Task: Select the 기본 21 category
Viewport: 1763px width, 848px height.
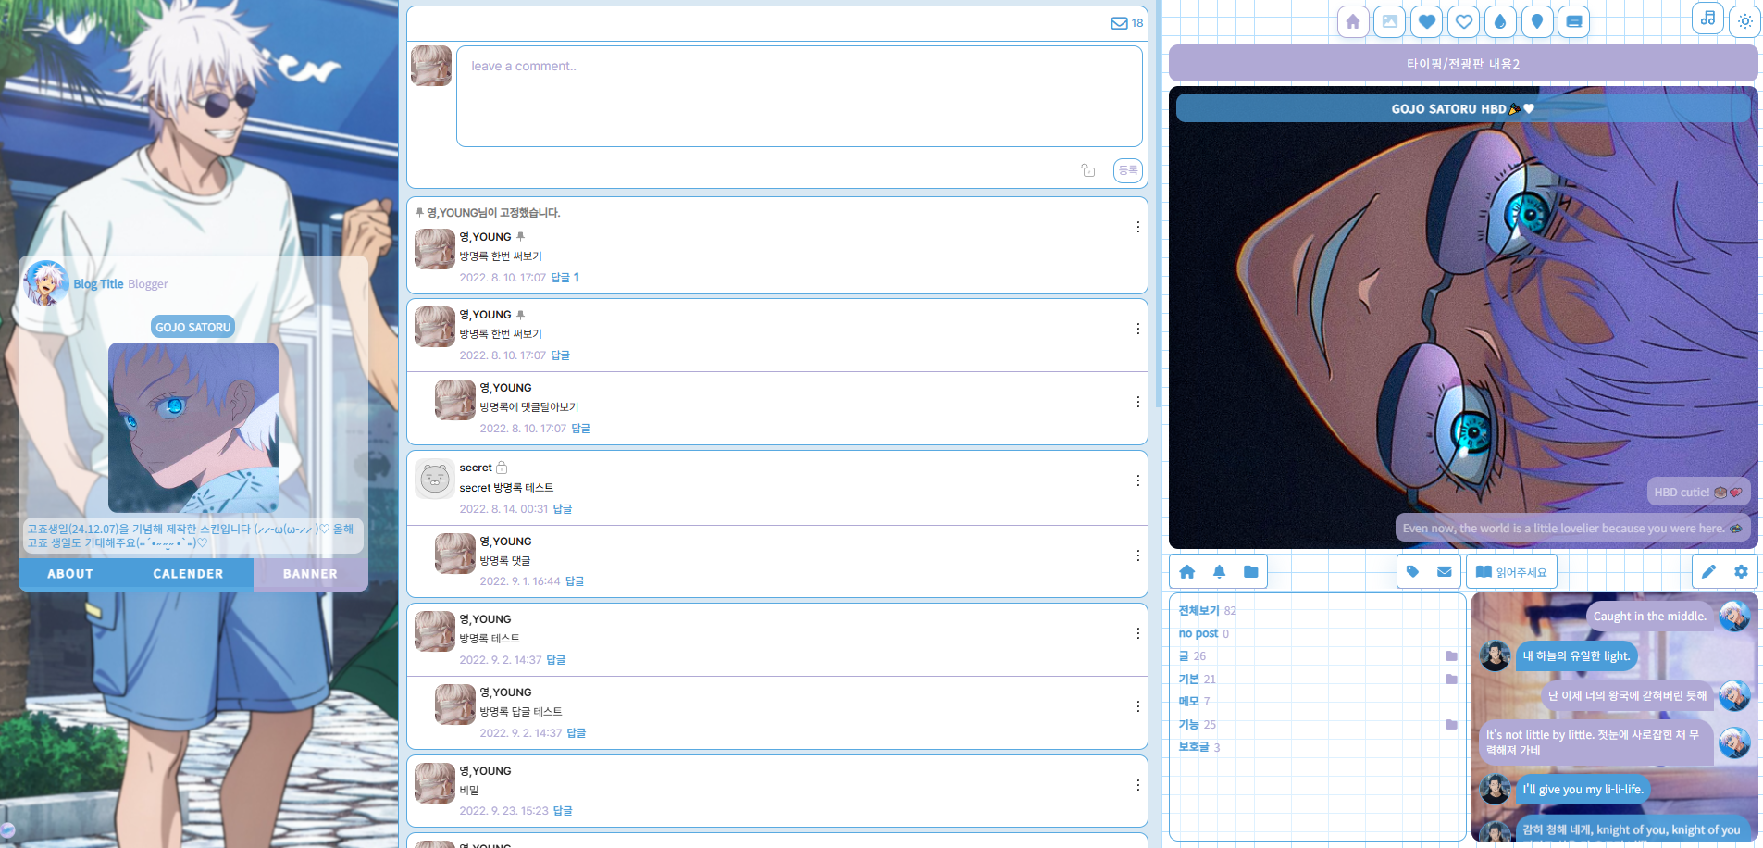Action: pyautogui.click(x=1197, y=680)
